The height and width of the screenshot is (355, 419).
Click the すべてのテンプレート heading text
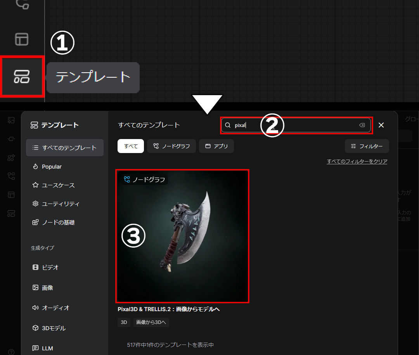(149, 125)
